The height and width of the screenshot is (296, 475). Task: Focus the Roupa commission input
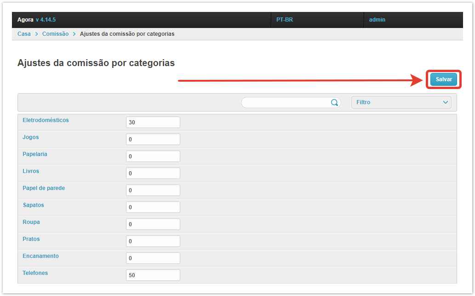click(x=153, y=224)
